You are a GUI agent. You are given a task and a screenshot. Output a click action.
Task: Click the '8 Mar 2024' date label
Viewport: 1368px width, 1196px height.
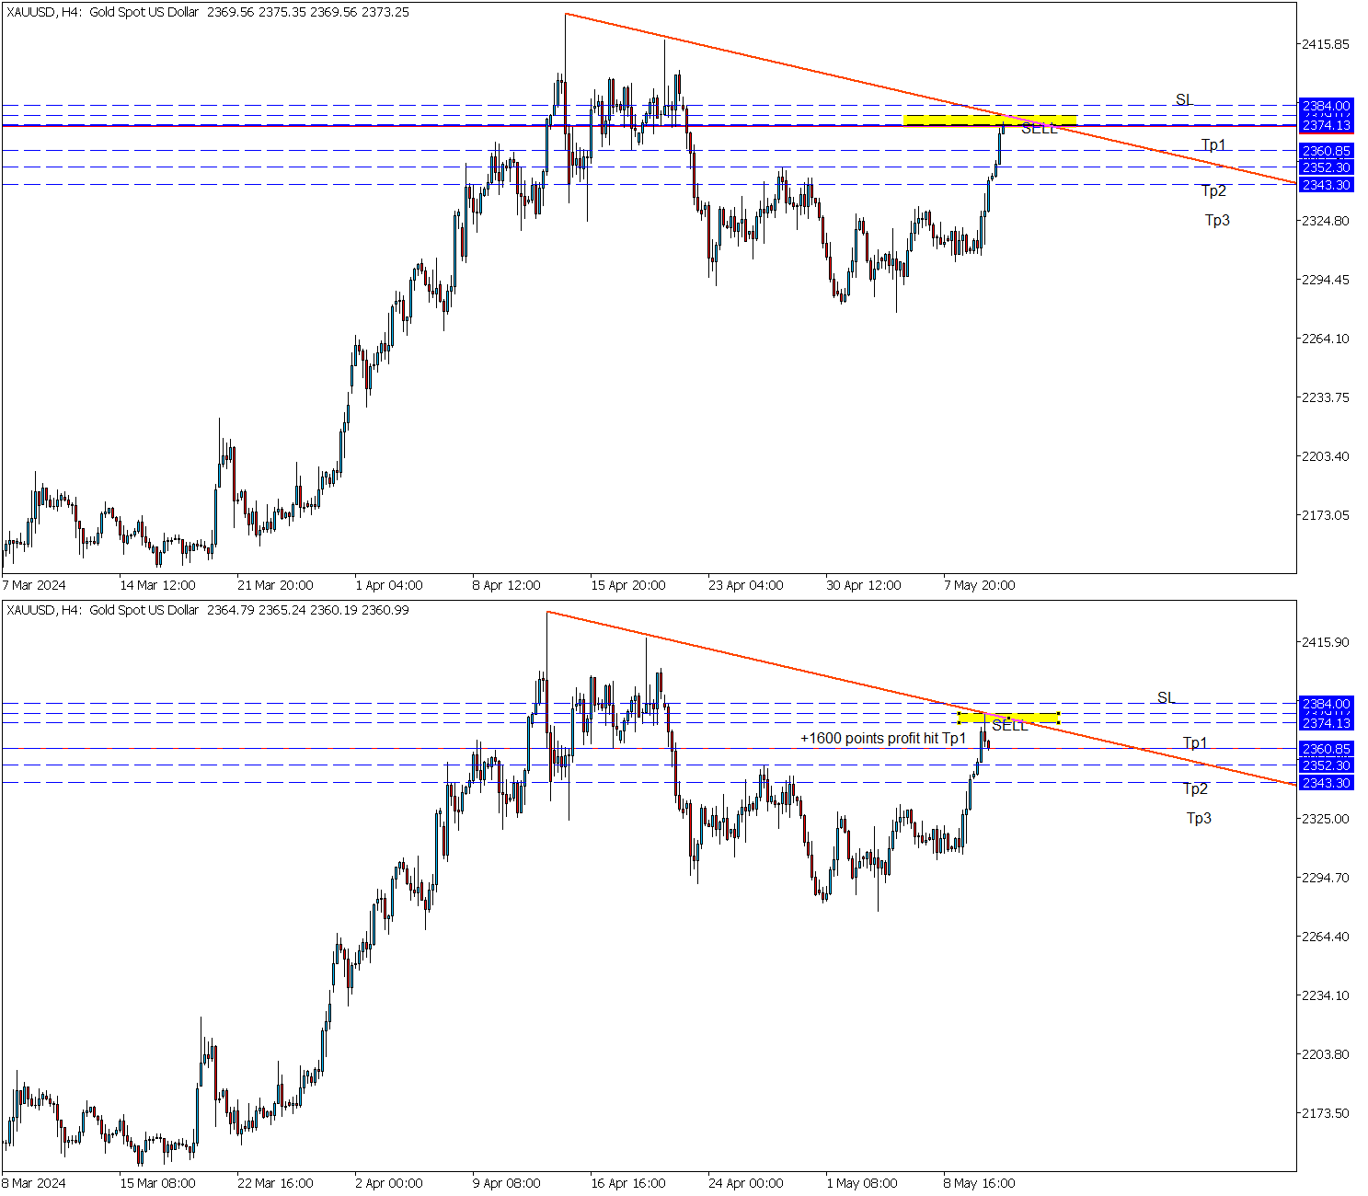pyautogui.click(x=34, y=1183)
